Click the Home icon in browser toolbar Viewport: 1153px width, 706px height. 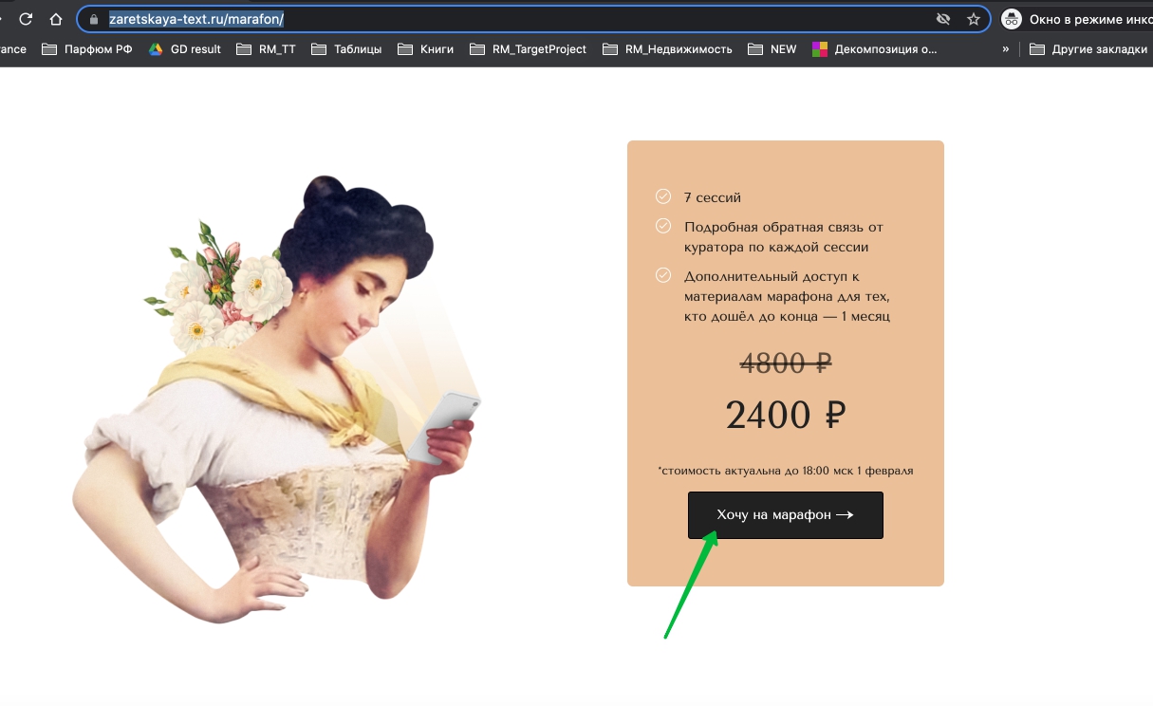tap(56, 19)
